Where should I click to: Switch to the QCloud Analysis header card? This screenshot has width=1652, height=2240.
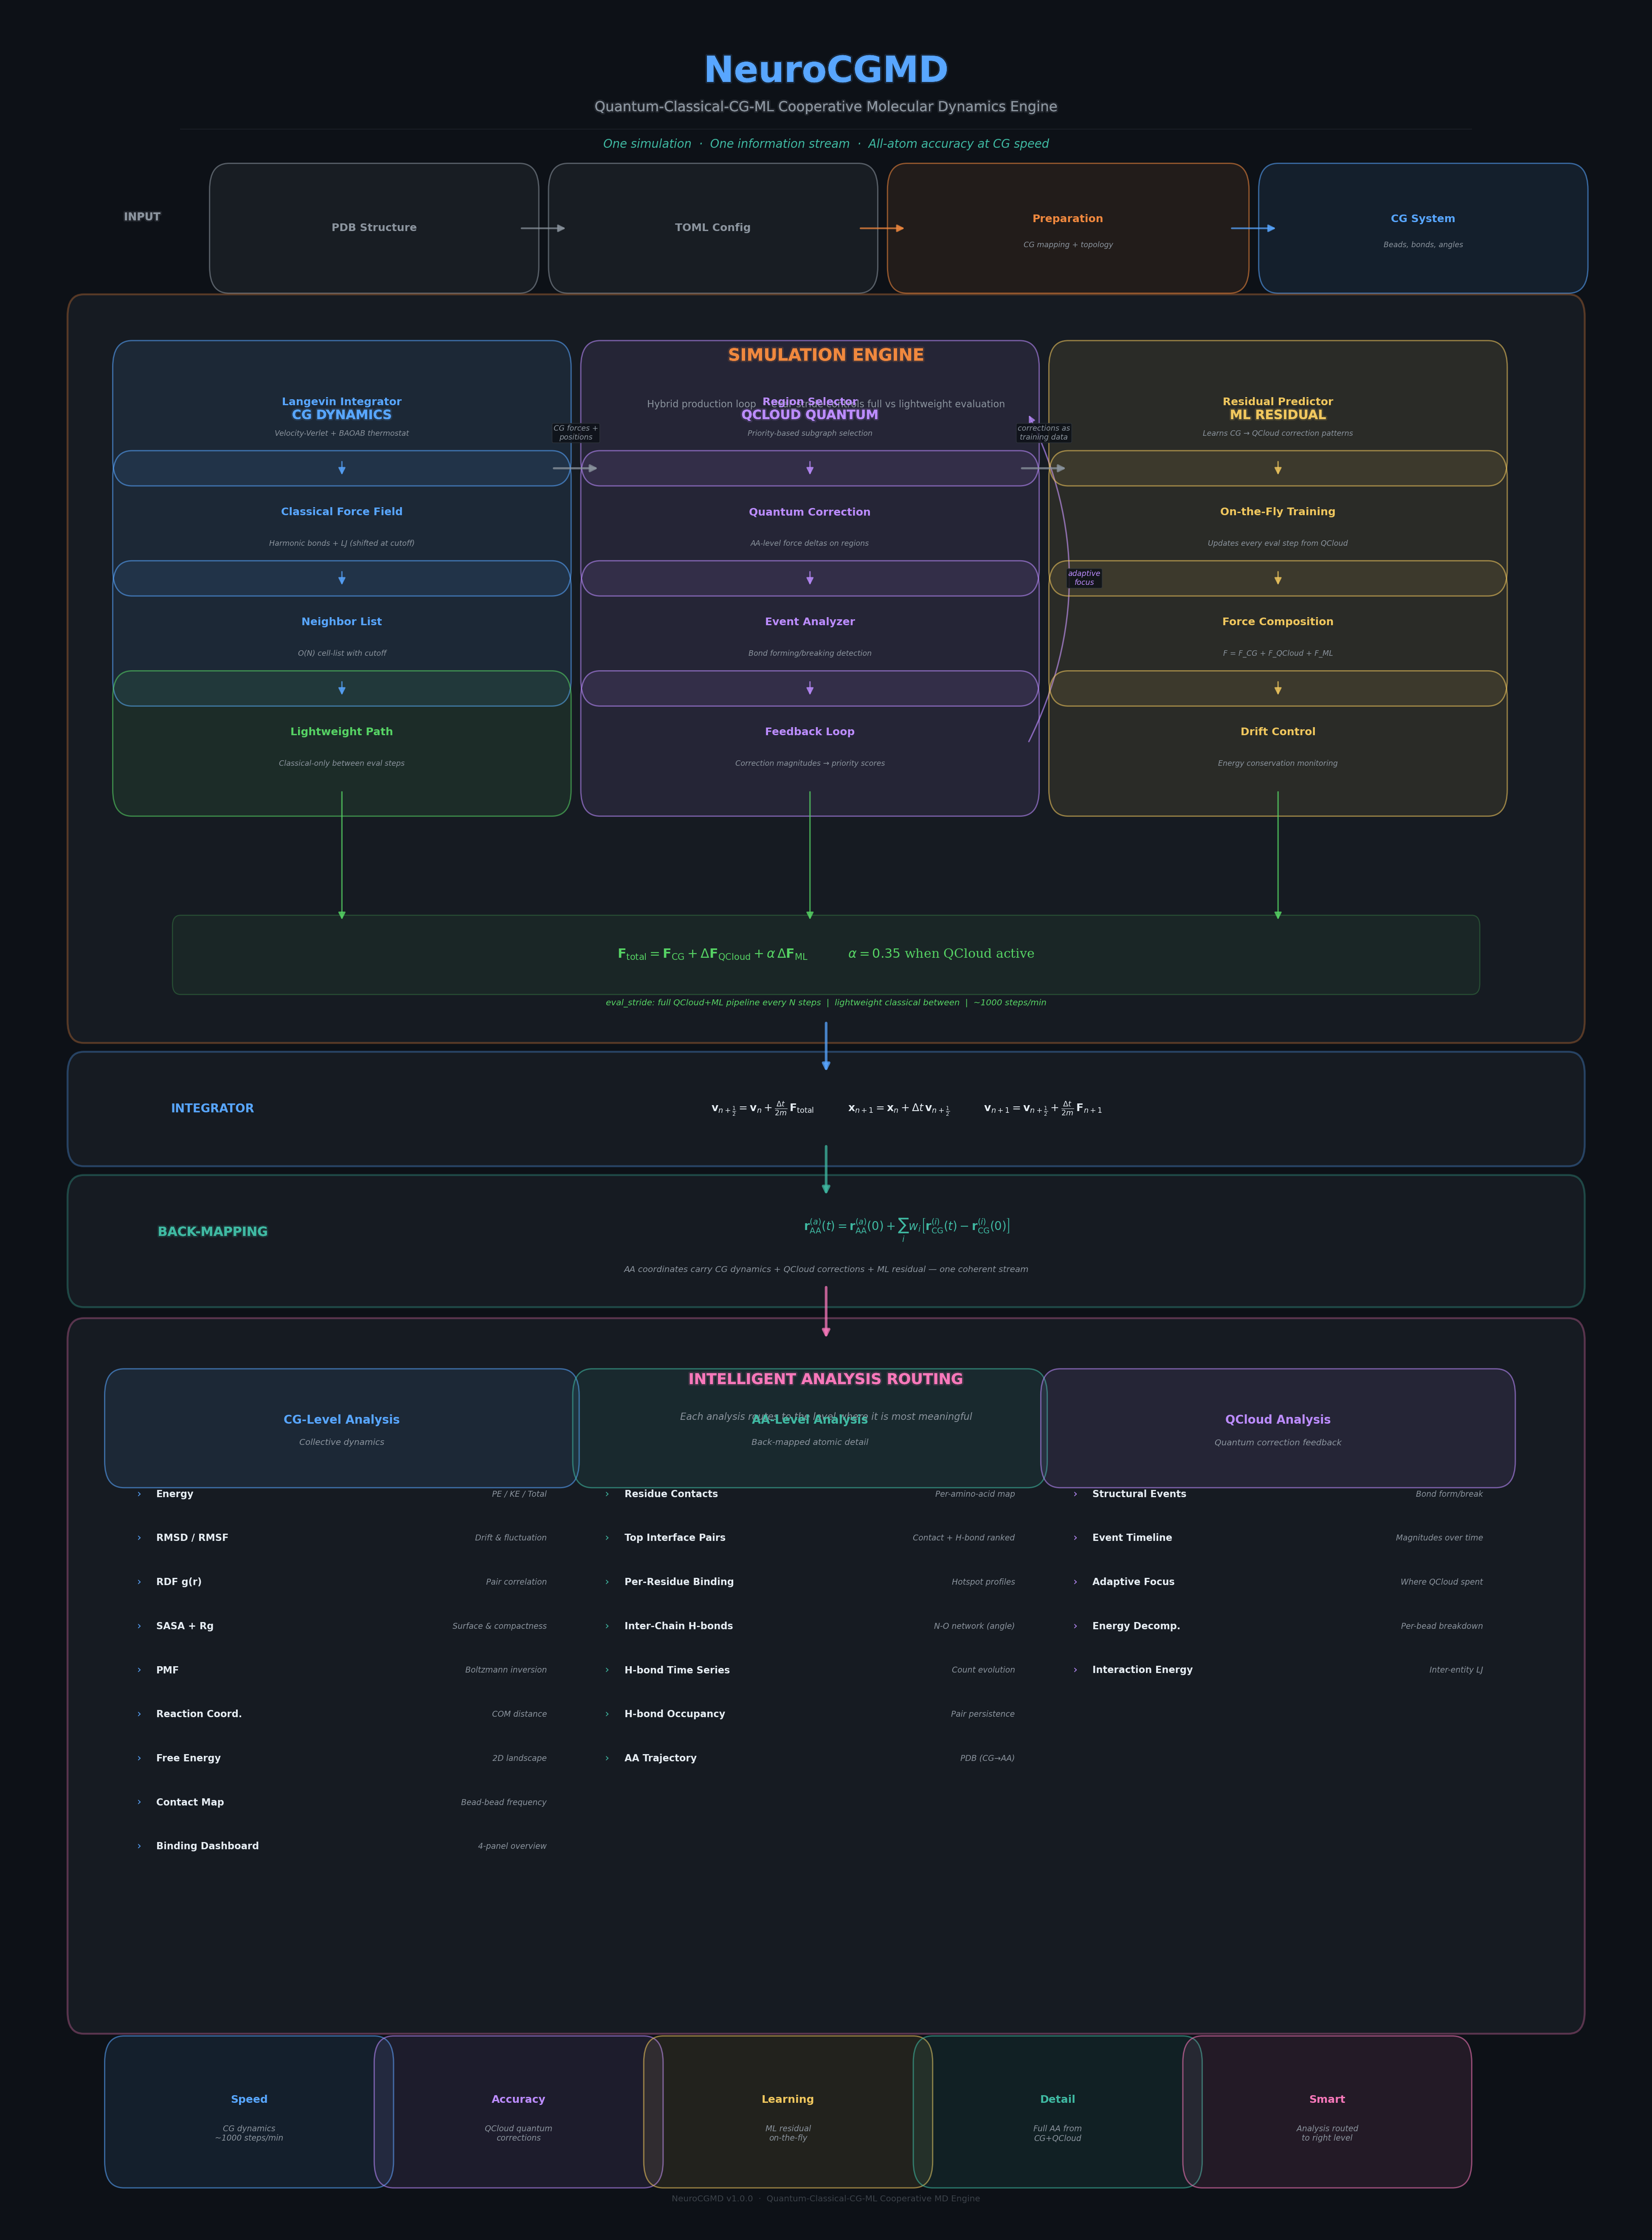[x=1277, y=1428]
